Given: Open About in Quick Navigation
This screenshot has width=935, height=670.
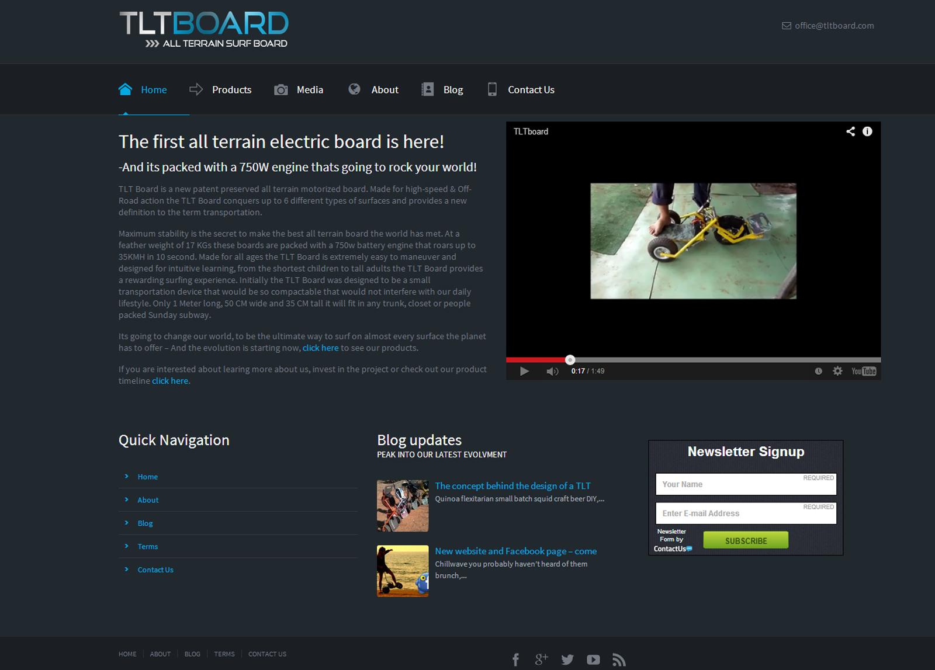Looking at the screenshot, I should click(148, 500).
